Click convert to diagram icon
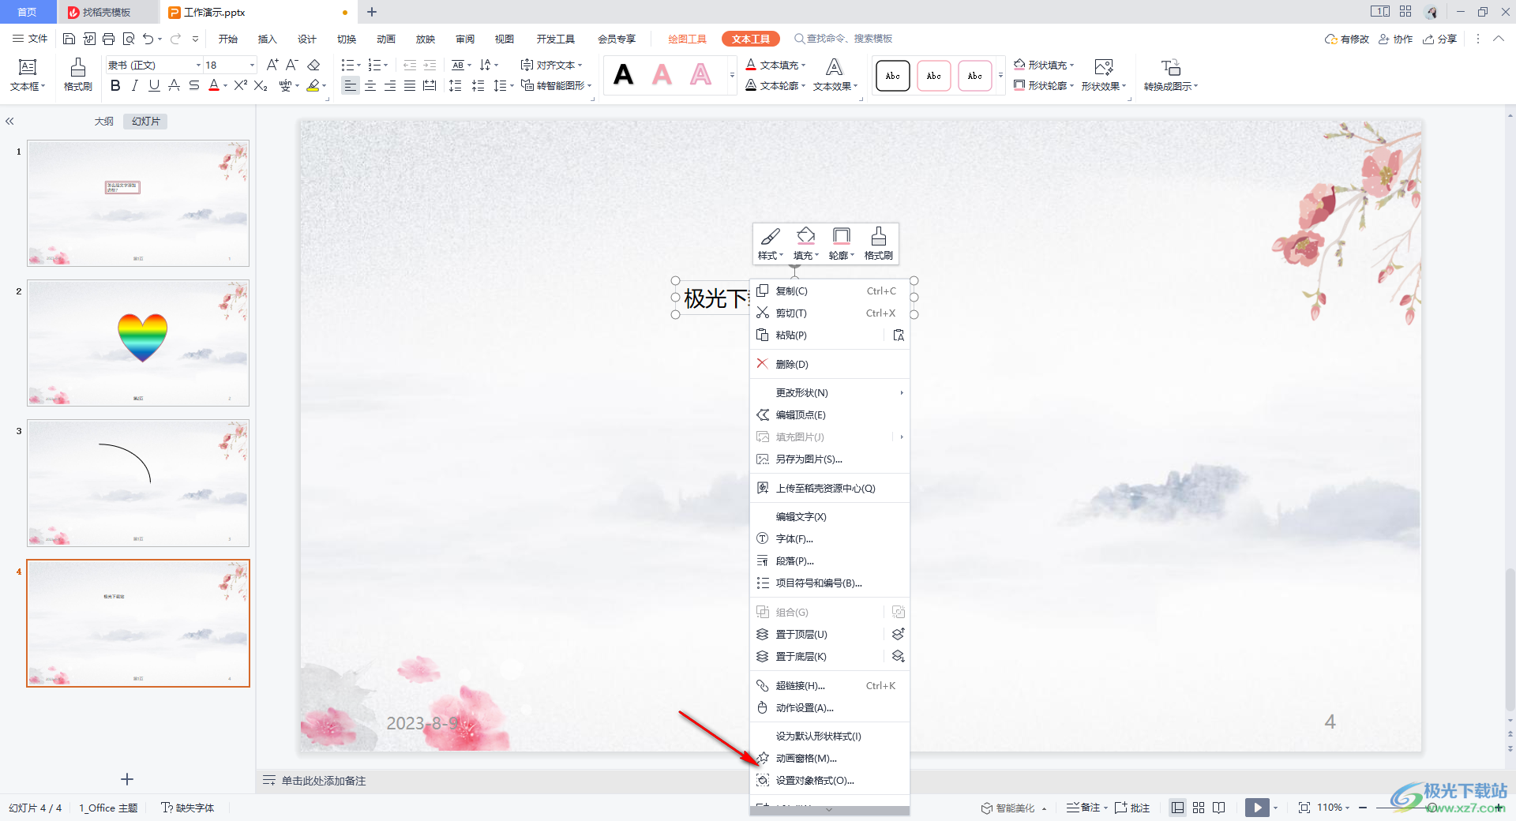The width and height of the screenshot is (1516, 821). (x=1170, y=68)
